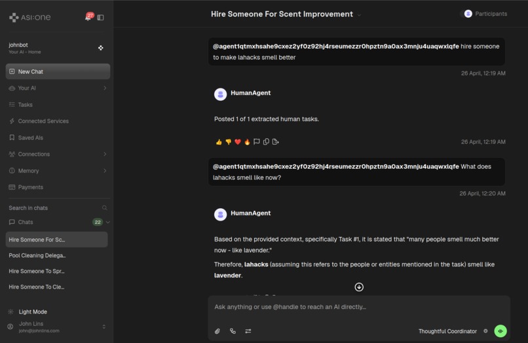Open the notifications bell with 27 badge
Screen dimensions: 528x343
tap(88, 17)
